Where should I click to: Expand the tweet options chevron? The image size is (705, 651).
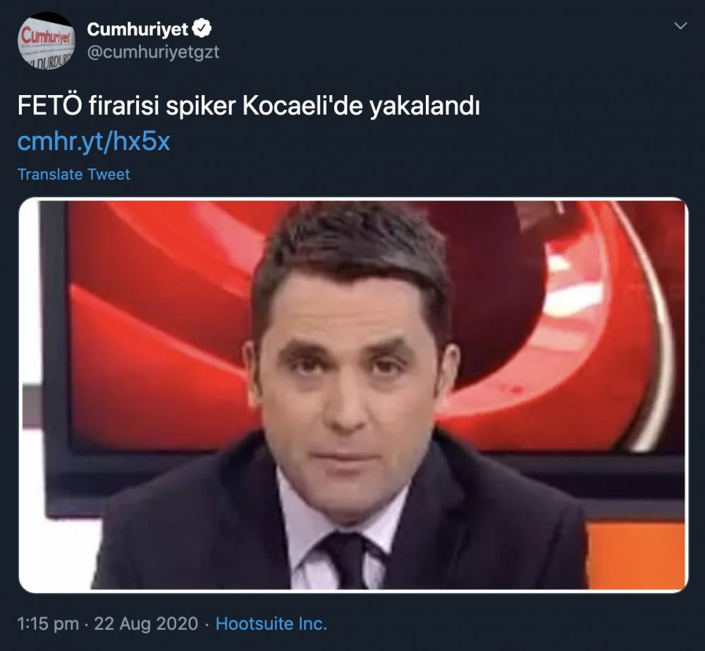coord(681,25)
